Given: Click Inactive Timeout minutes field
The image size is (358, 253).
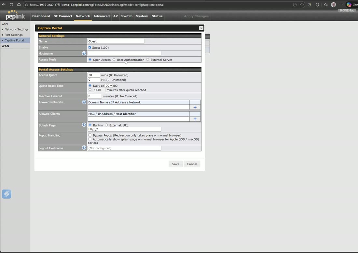Looking at the screenshot, I should pyautogui.click(x=94, y=96).
